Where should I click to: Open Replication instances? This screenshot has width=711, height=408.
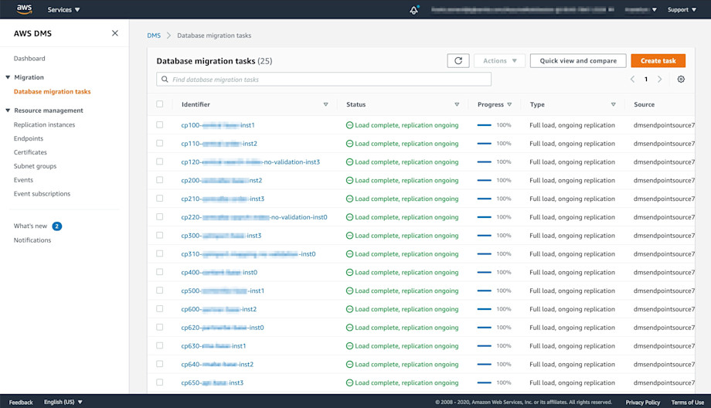(x=45, y=124)
